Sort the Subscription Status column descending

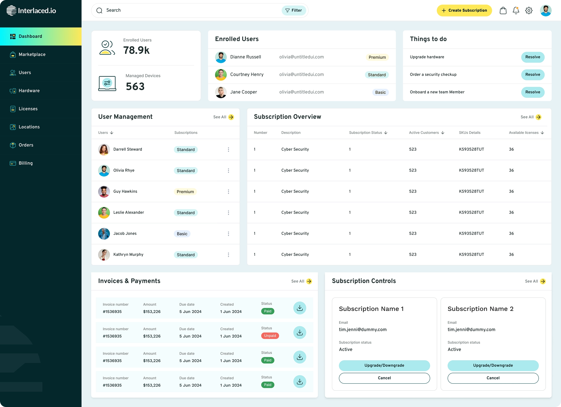click(386, 133)
